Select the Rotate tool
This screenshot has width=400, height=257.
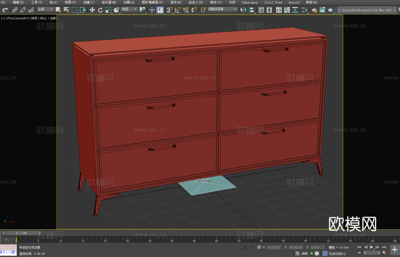pos(100,10)
